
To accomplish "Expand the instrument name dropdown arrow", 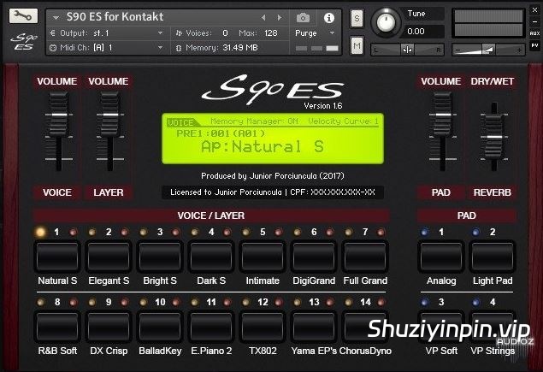I will coord(56,17).
